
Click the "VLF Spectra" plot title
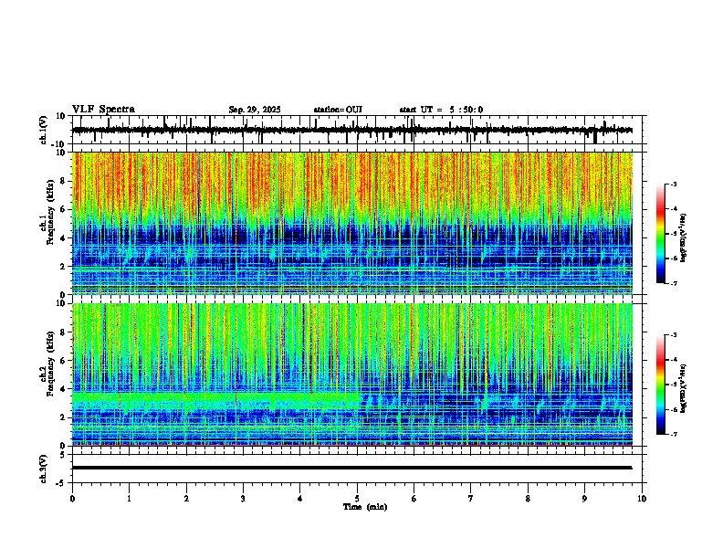click(103, 110)
